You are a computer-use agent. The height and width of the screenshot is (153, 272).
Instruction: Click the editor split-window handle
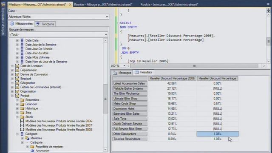tap(268, 10)
